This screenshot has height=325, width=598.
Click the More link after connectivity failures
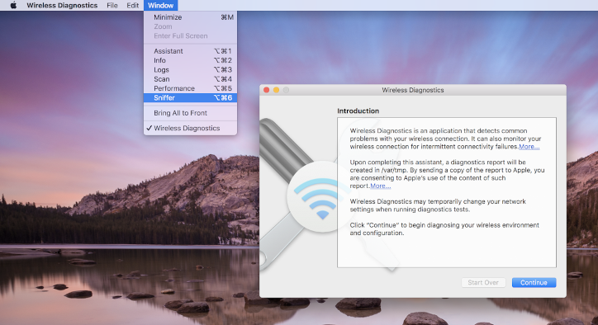click(529, 146)
